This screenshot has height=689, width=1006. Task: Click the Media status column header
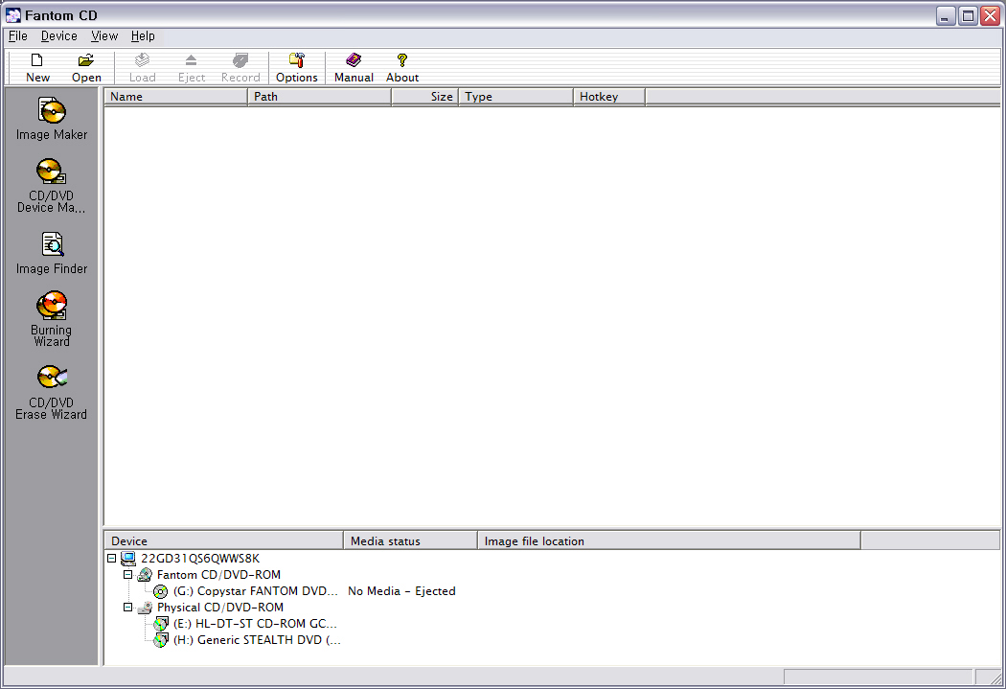coord(410,541)
